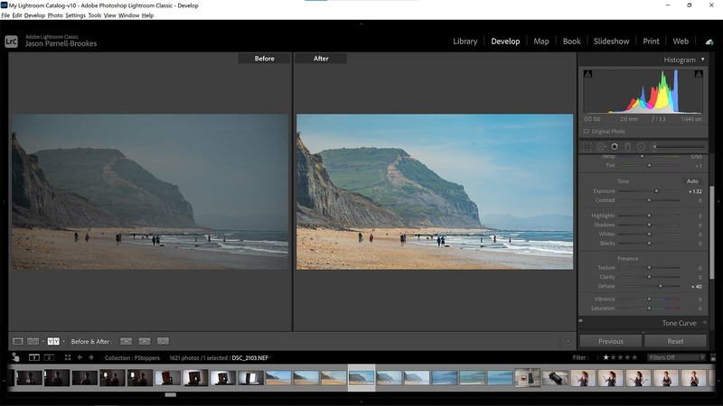Open the Develop menu in menu bar
The height and width of the screenshot is (406, 723).
(x=34, y=15)
